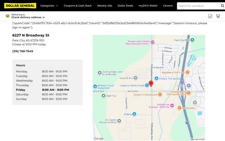
Task: Select Cracker Barrel Old Country Store marker
Action: point(188,93)
